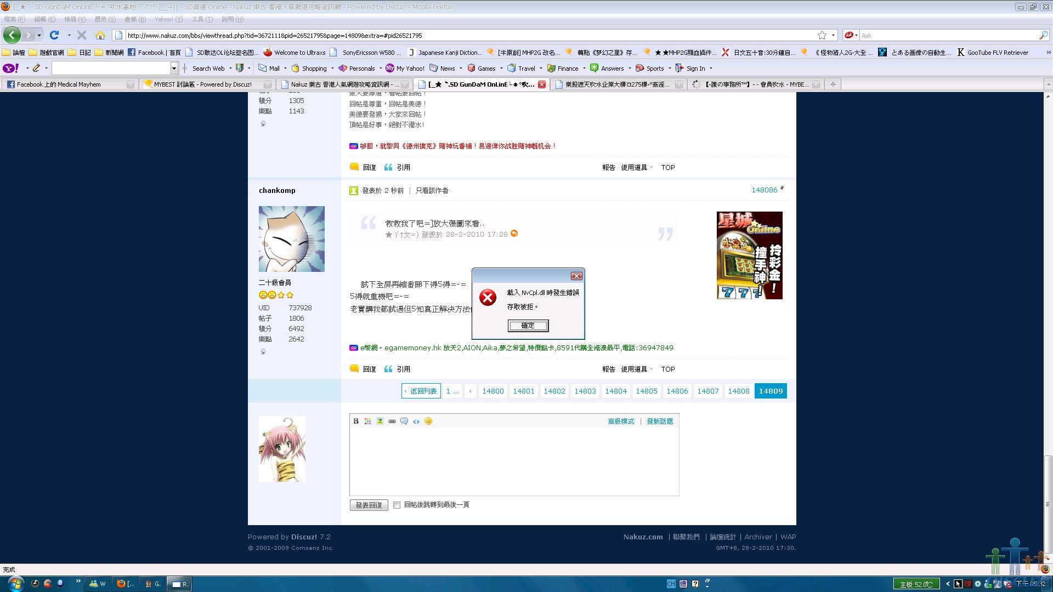Click chankomp's avatar image
The width and height of the screenshot is (1053, 592).
click(x=291, y=239)
